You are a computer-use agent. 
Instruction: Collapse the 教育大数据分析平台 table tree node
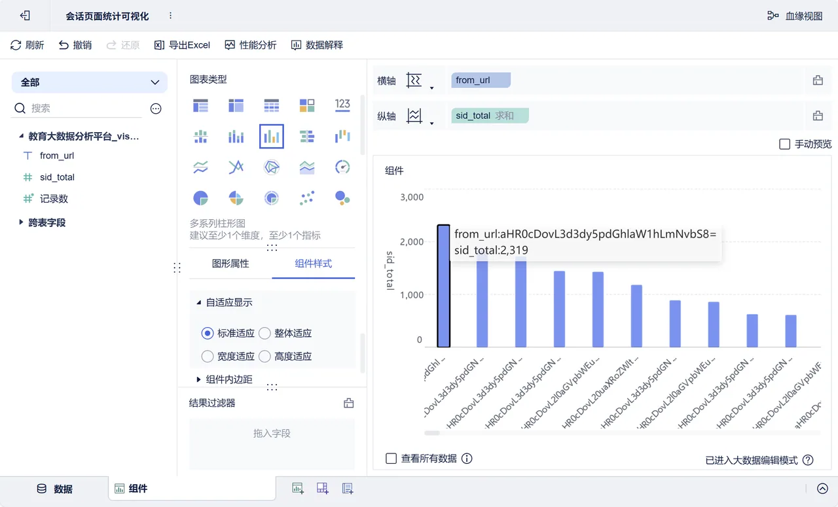[21, 136]
